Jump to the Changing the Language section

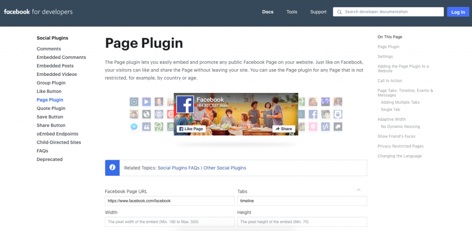(x=400, y=156)
